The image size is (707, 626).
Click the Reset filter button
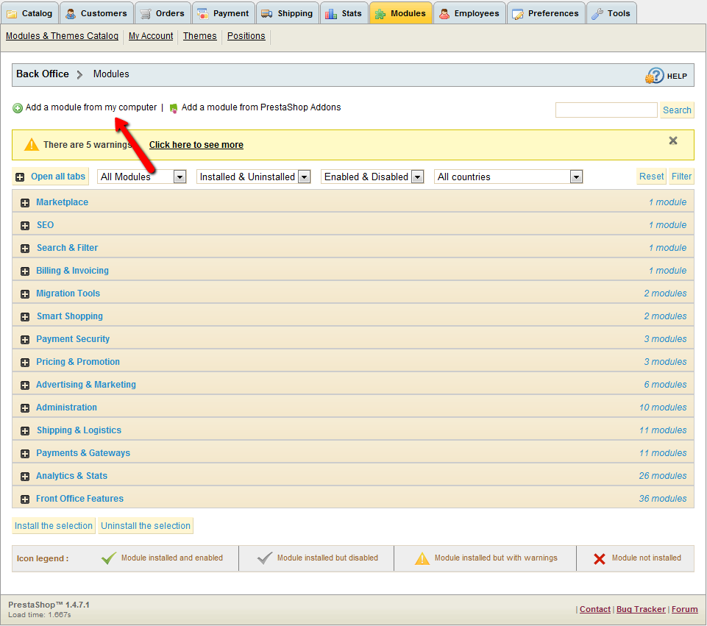point(652,177)
